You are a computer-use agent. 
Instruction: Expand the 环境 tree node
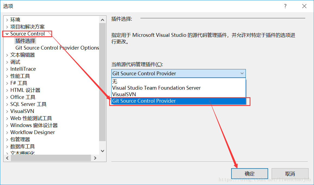click(x=7, y=20)
